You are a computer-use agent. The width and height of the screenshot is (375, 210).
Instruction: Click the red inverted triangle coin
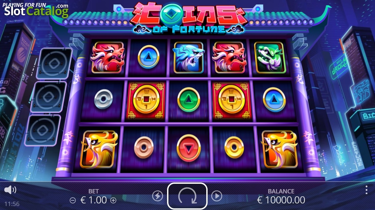point(188,148)
